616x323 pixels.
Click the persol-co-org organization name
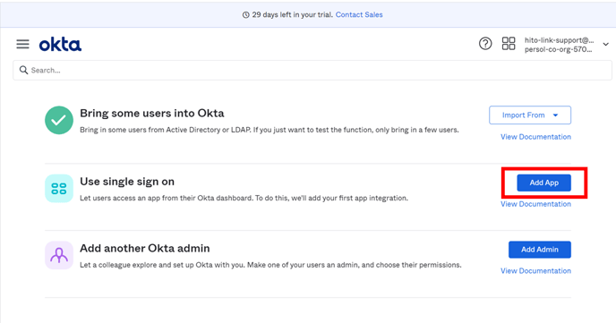click(559, 49)
